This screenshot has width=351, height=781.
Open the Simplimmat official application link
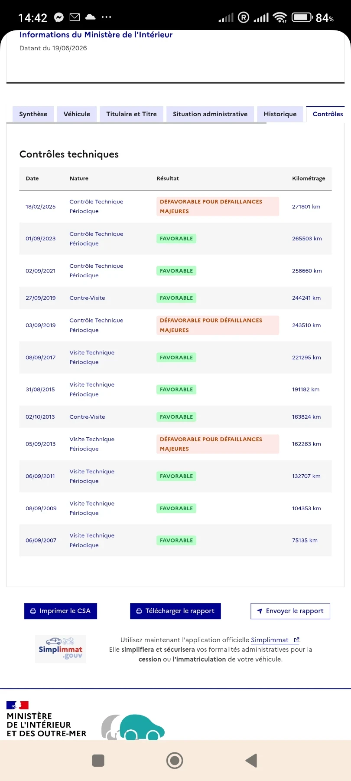pyautogui.click(x=270, y=640)
